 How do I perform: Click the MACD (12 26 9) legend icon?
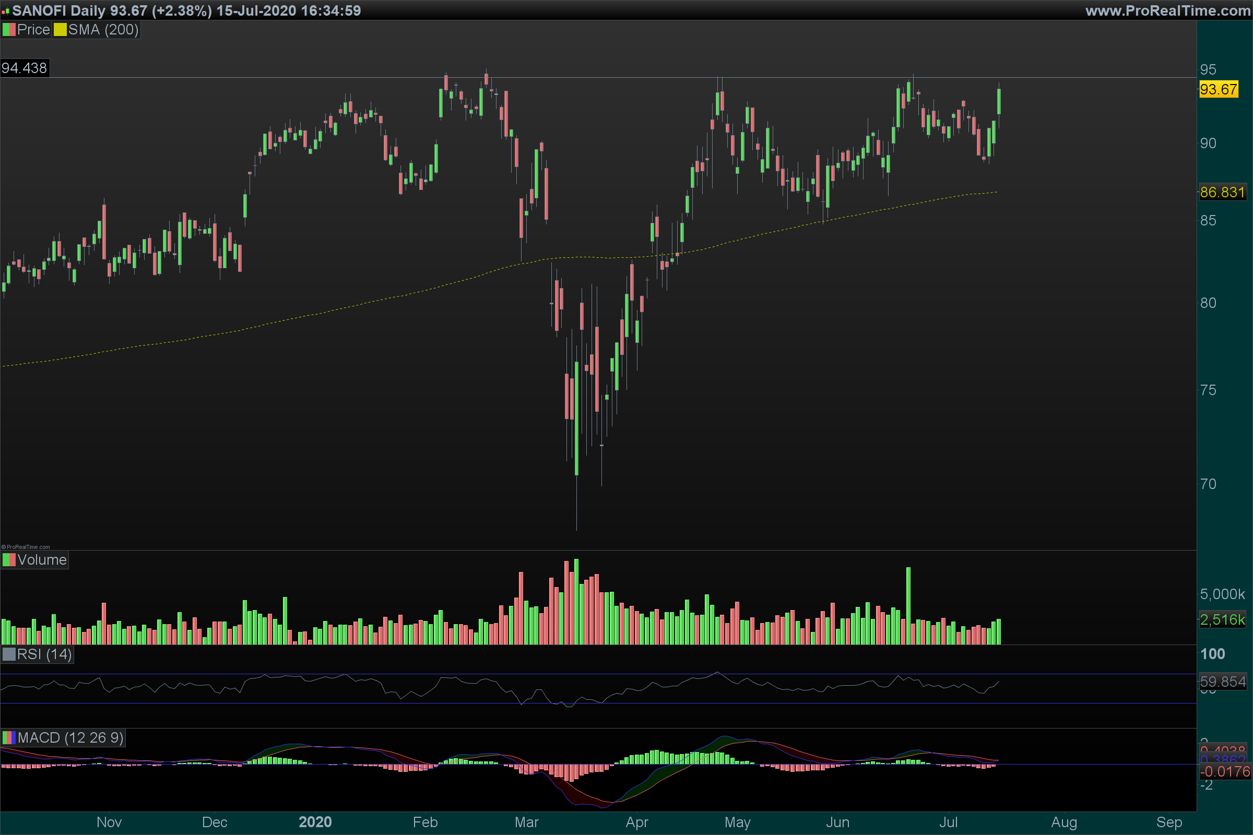[9, 737]
